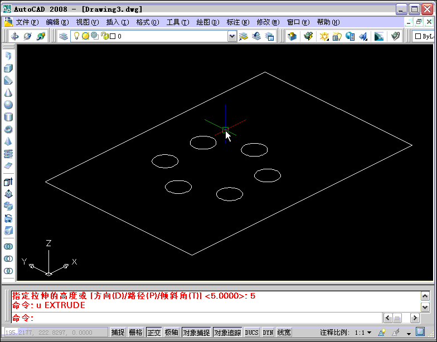Open Layer States Manager icon
Screen dimensions: 437x342
click(270, 36)
